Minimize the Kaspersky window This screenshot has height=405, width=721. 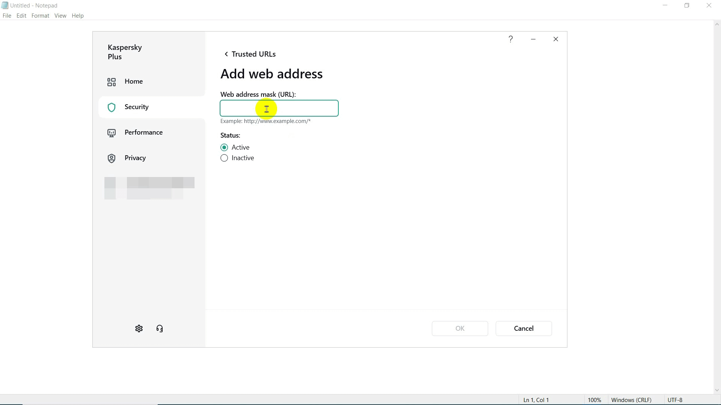pyautogui.click(x=533, y=39)
